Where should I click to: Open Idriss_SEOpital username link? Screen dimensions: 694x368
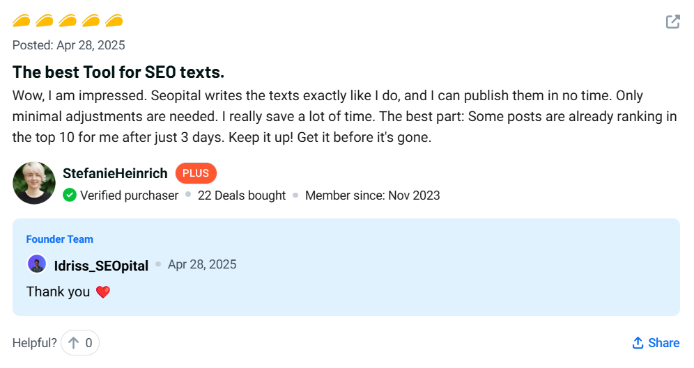101,265
